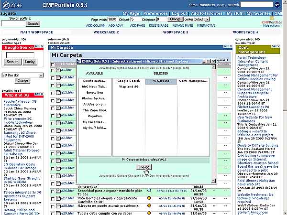Click the file icon for a11.htm
Viewport: 287px width, 215px height.
58,85
